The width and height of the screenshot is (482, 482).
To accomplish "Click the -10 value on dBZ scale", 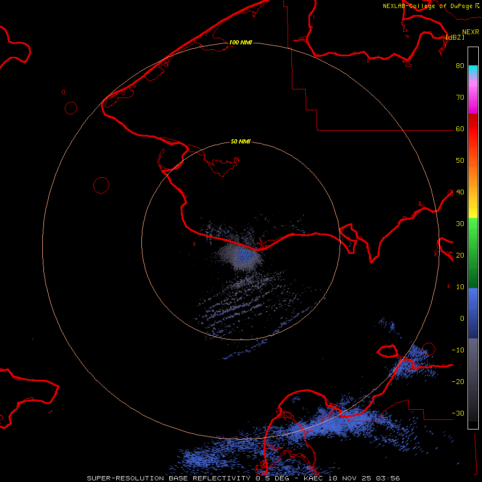I will pyautogui.click(x=458, y=350).
